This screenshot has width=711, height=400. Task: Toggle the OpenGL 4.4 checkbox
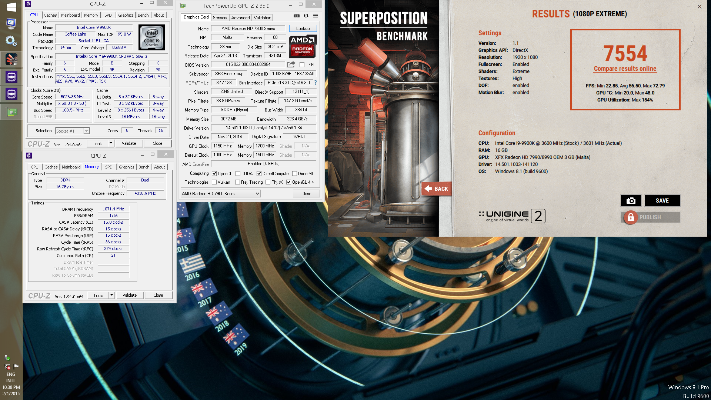click(288, 182)
